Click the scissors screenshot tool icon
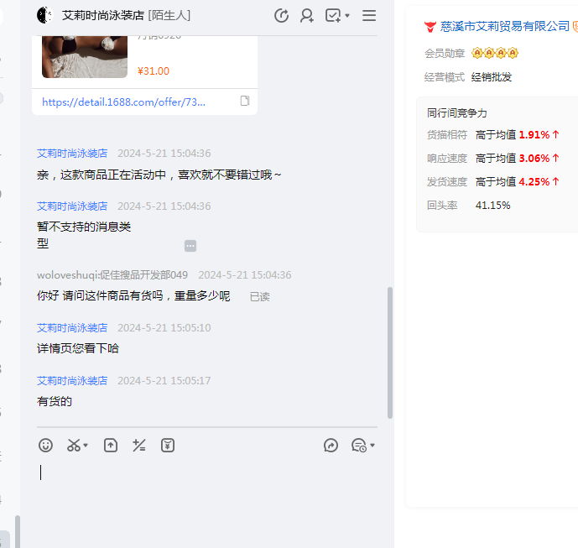 coord(74,446)
